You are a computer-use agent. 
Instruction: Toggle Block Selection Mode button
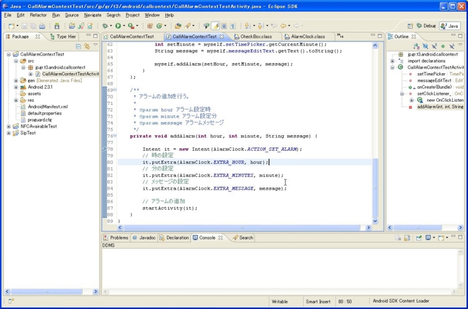point(224,26)
